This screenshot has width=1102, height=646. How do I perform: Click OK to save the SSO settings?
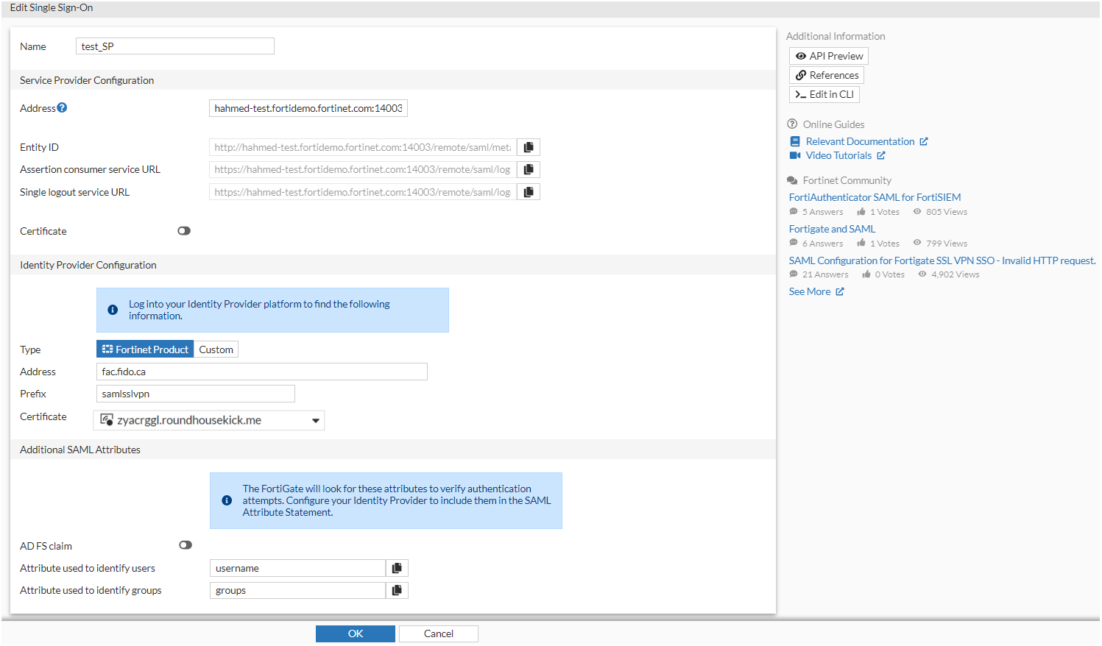coord(355,633)
